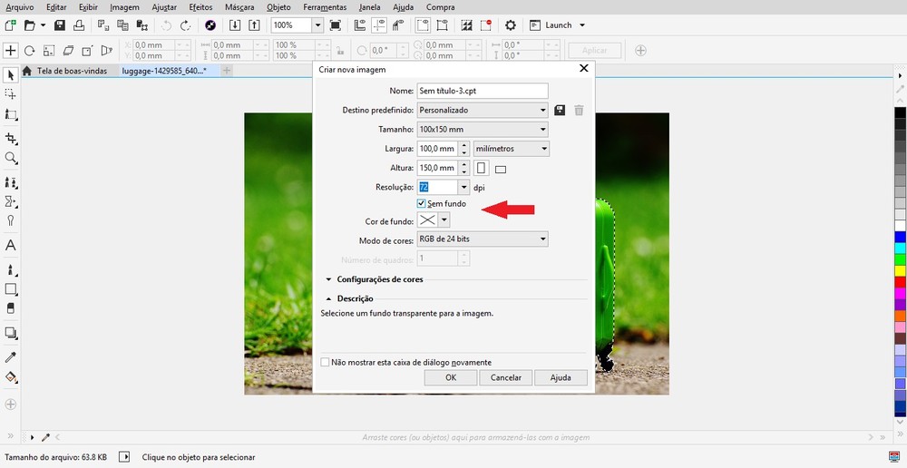This screenshot has width=907, height=468.
Task: Switch to the luggage-1429585_640 document tab
Action: point(163,71)
